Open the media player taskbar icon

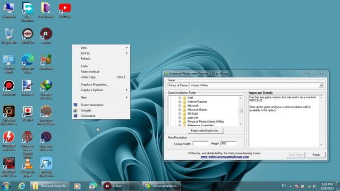click(77, 186)
